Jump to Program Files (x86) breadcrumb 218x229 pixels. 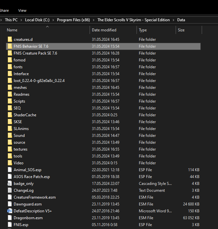73,20
